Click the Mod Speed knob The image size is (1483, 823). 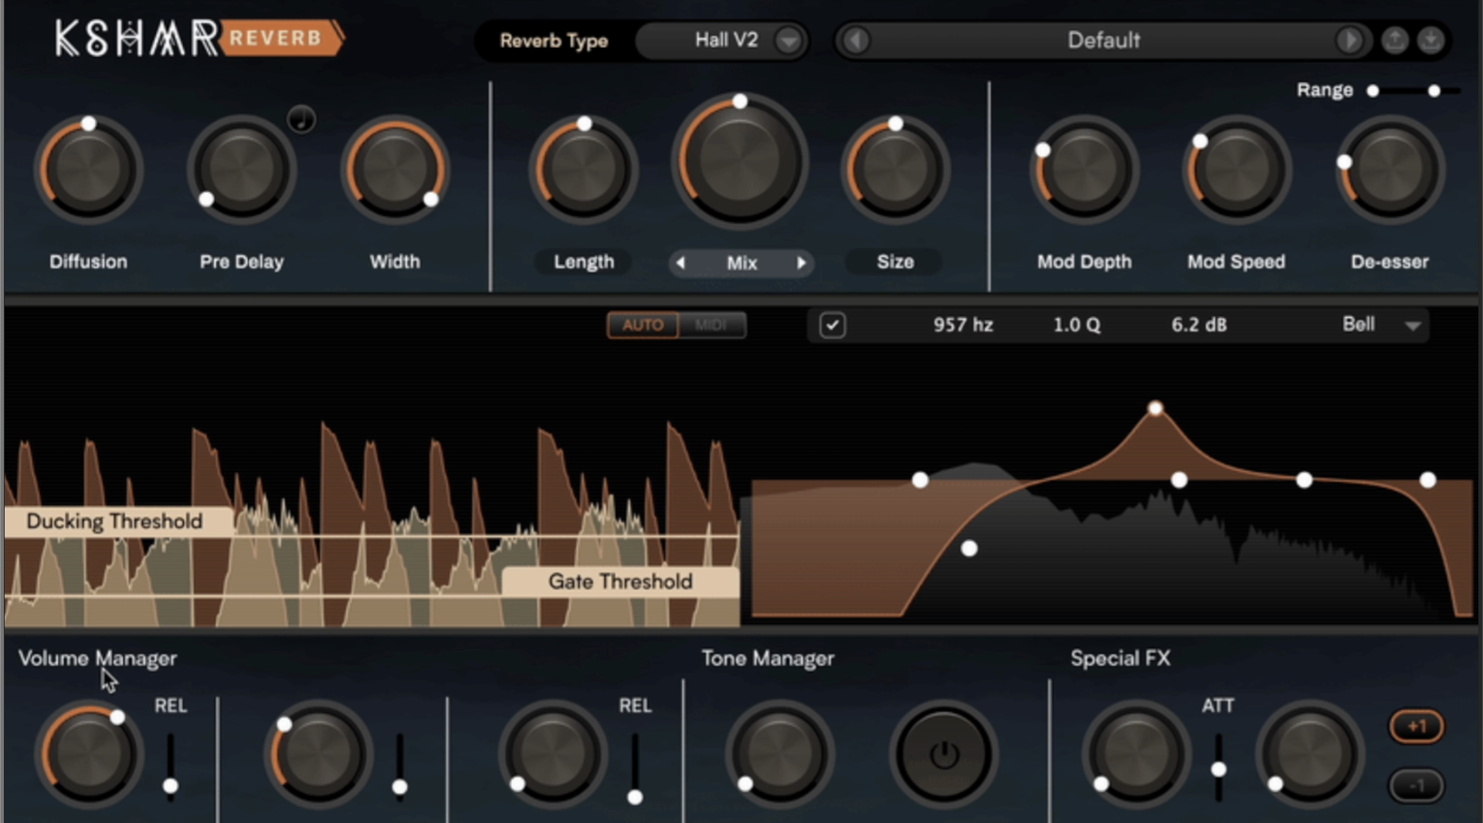(x=1237, y=170)
